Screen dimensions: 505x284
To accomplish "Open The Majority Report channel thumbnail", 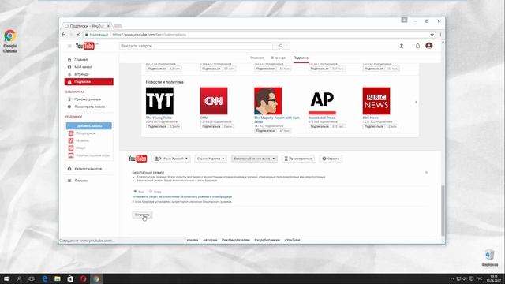I will click(x=267, y=101).
